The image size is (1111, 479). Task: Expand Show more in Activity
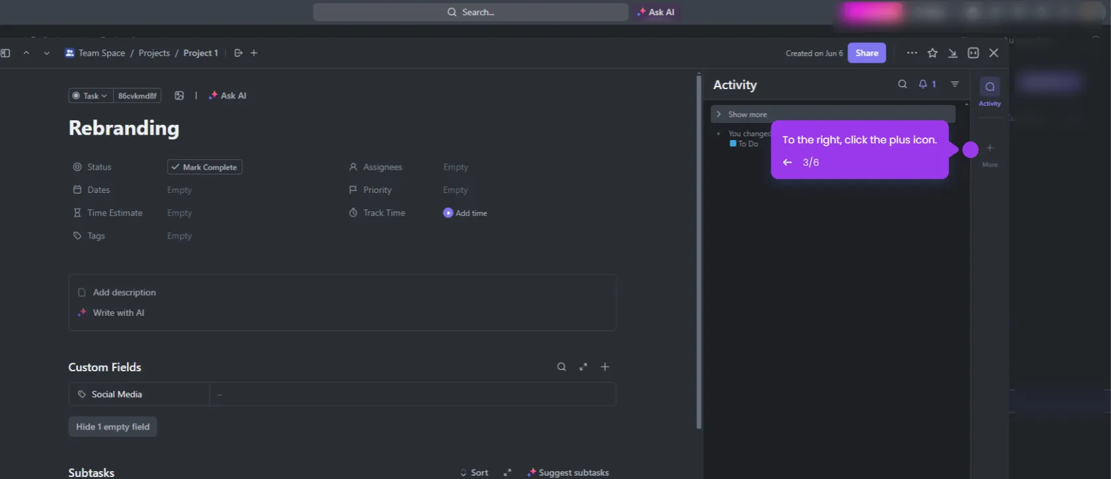pyautogui.click(x=833, y=114)
